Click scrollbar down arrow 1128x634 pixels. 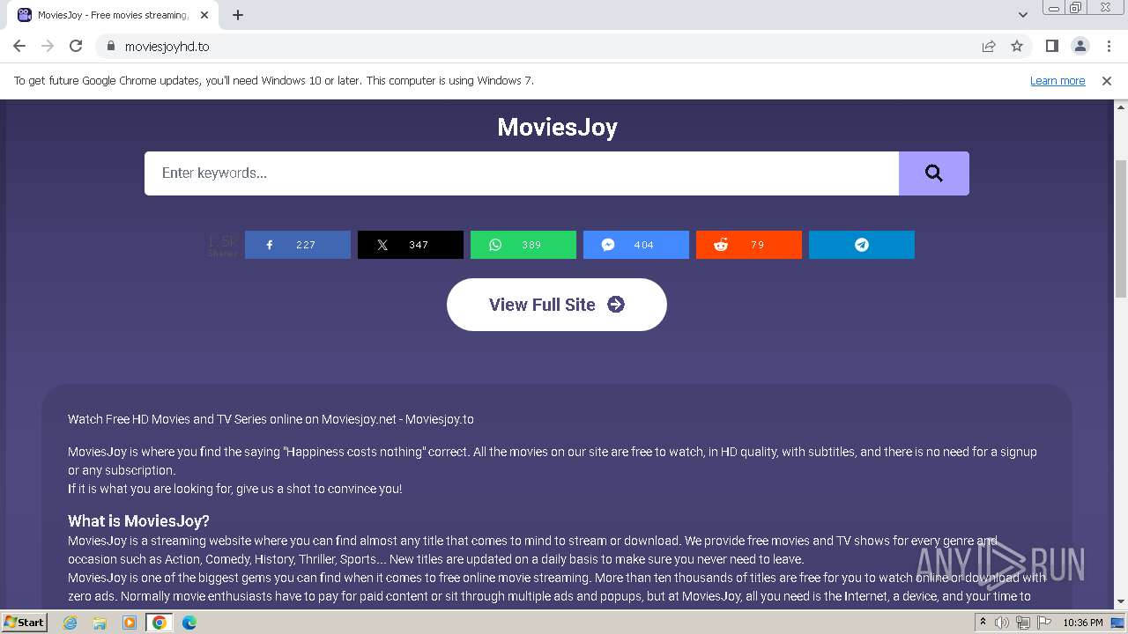[x=1121, y=602]
